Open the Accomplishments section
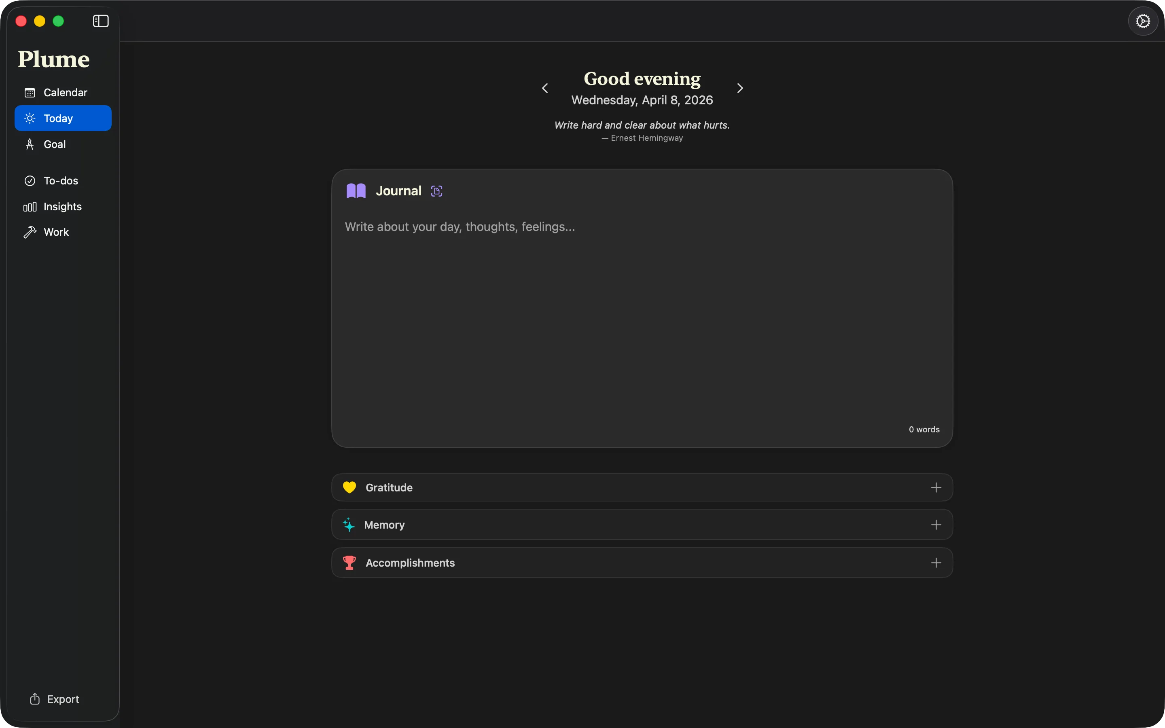This screenshot has height=728, width=1165. [x=410, y=562]
